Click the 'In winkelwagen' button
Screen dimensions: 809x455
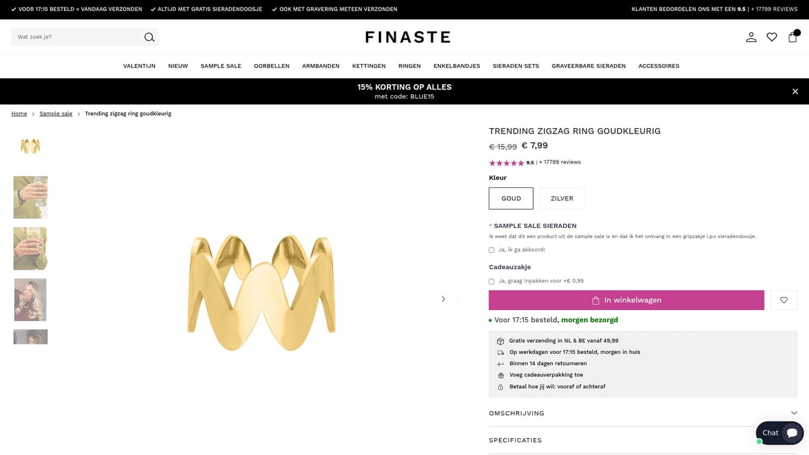point(626,300)
